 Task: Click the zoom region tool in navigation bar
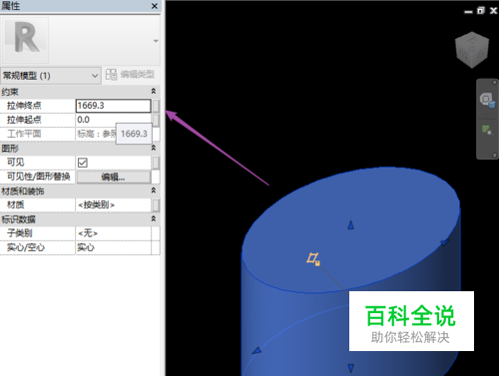pos(487,130)
